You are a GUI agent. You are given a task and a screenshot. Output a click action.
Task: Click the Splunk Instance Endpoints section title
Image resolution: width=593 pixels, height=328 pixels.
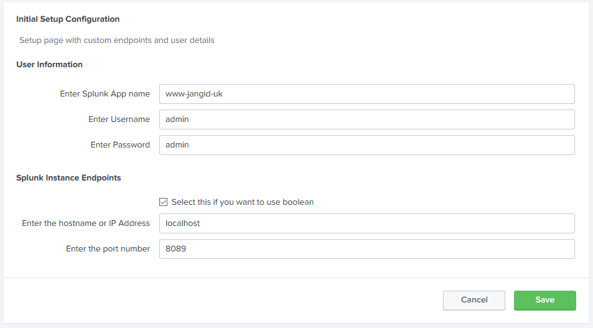point(68,178)
